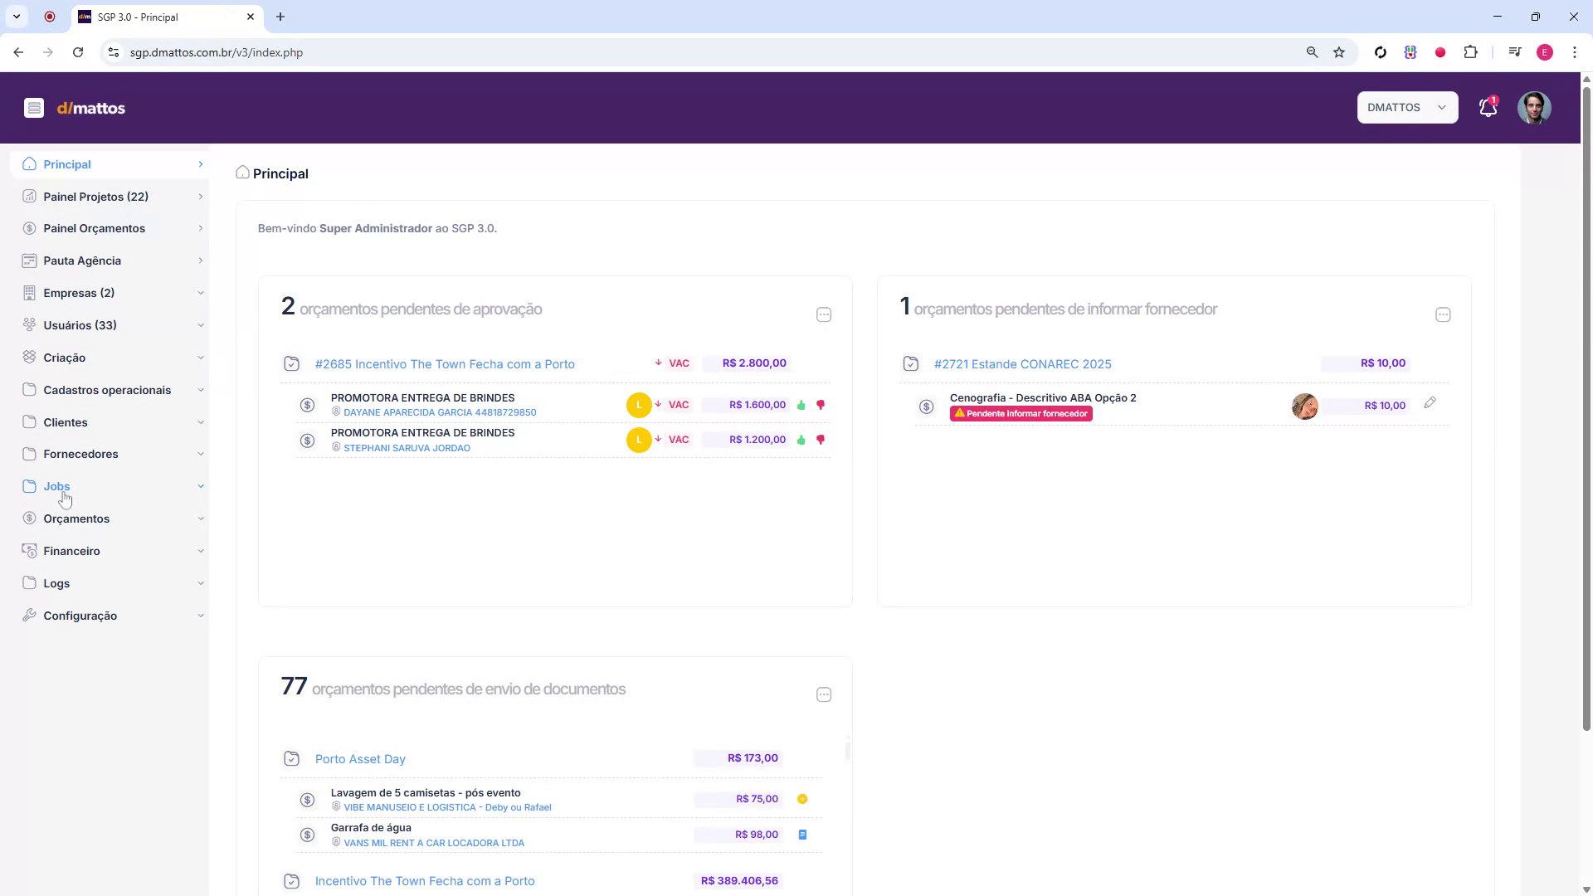Open the DMATTOS company dropdown

point(1407,107)
